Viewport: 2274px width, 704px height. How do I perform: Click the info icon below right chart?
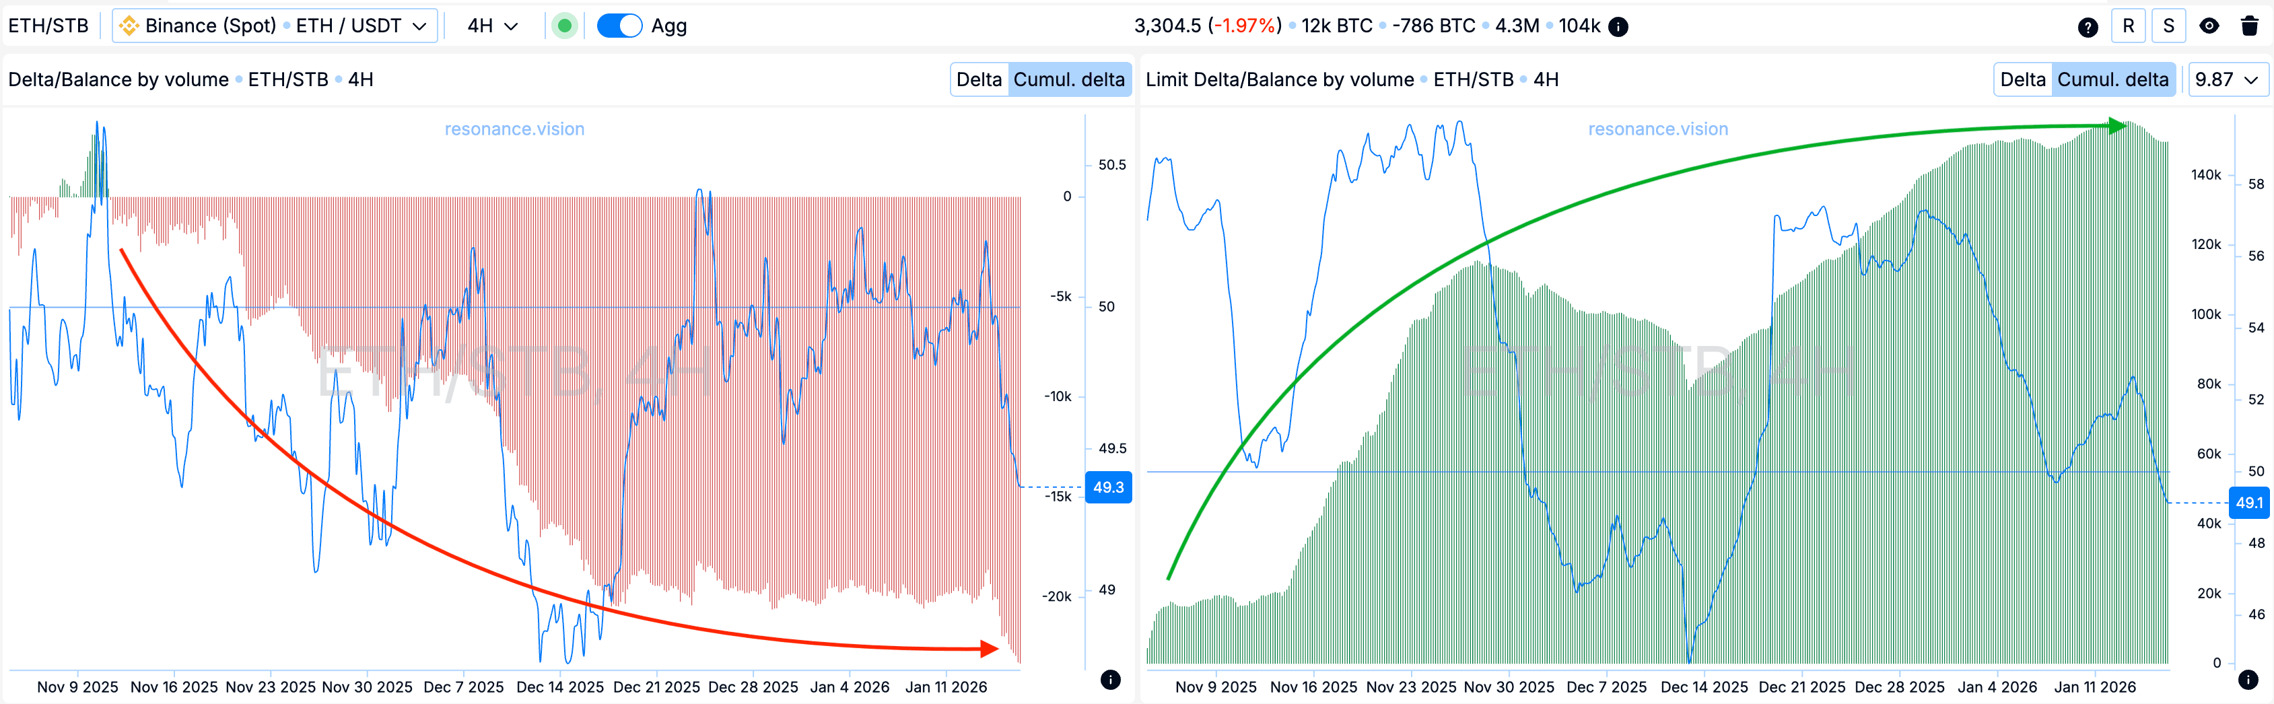pos(2248,679)
